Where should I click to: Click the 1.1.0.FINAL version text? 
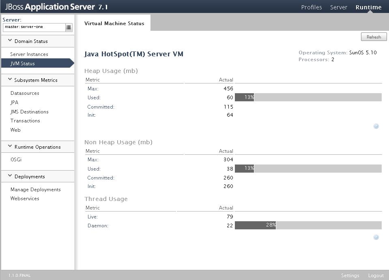tap(19, 275)
